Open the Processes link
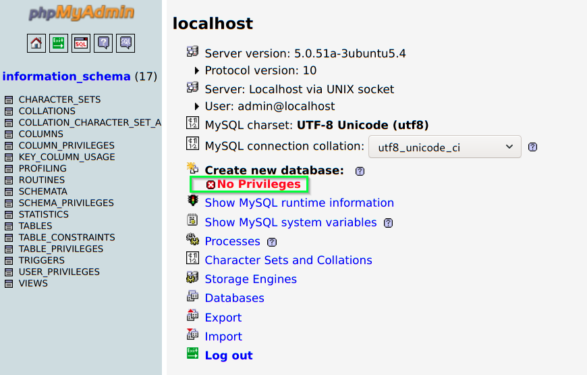This screenshot has height=375, width=587. point(233,241)
